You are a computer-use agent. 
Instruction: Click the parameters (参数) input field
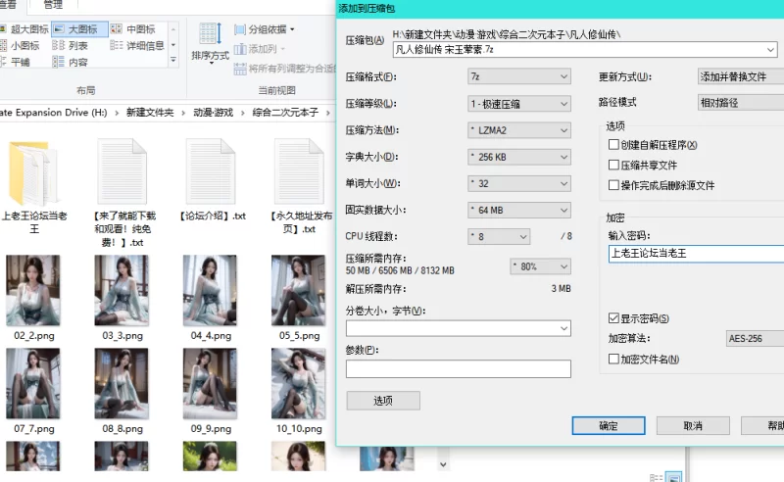click(458, 369)
